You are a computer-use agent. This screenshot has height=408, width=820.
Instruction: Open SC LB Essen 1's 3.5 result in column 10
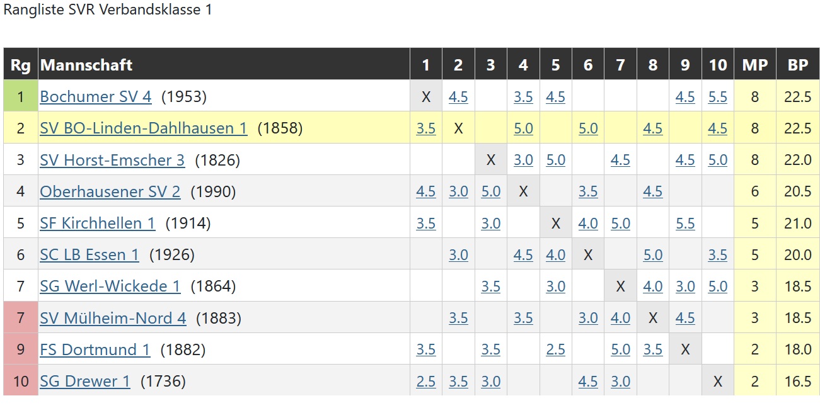coord(717,255)
